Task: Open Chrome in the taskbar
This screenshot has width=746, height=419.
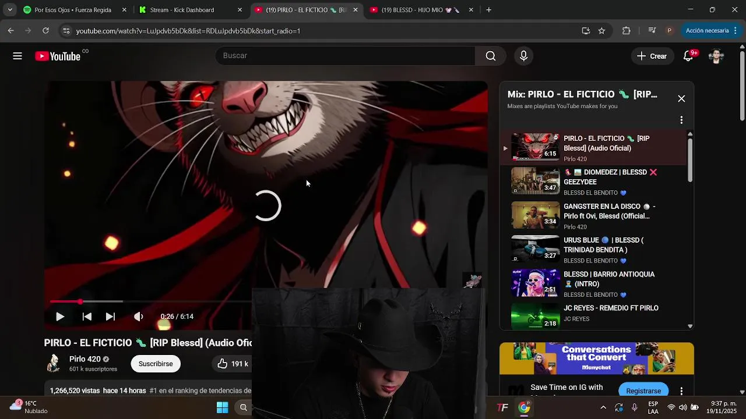Action: 524,407
